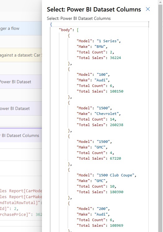This screenshot has width=163, height=232.
Task: Click Total Sales value 180390
Action: [116, 192]
